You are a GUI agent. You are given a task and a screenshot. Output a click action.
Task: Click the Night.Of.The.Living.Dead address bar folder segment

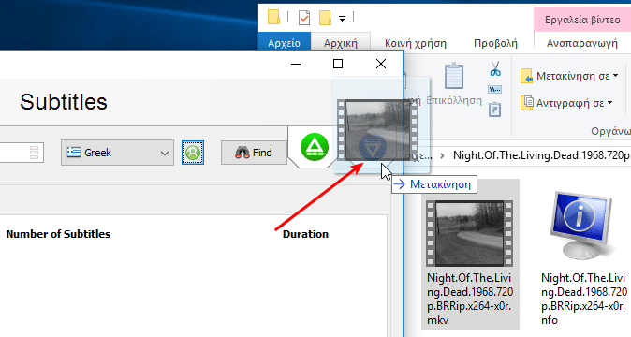(x=541, y=155)
